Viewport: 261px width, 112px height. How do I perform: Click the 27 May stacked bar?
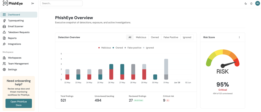pos(122,72)
